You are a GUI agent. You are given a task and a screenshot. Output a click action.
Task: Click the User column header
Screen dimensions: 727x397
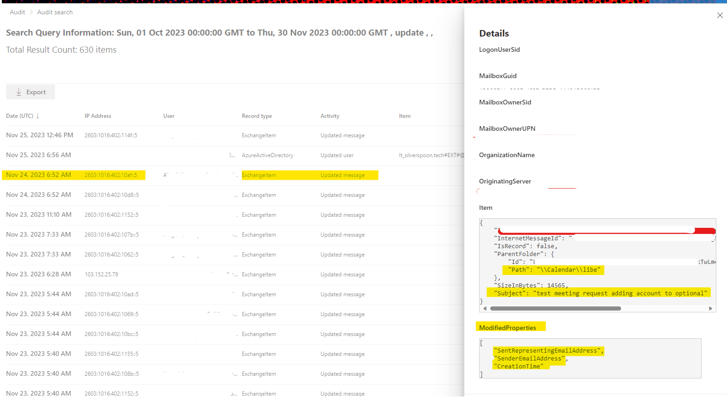pos(169,116)
